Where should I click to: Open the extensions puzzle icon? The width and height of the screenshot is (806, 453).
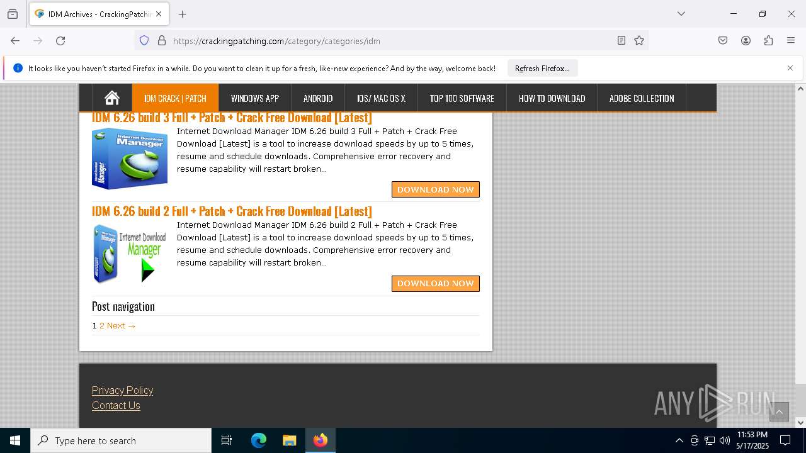(x=768, y=41)
